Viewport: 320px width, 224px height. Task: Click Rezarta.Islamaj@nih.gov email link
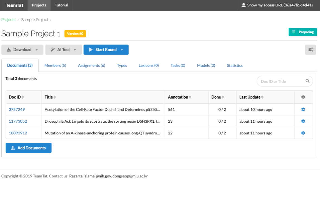pyautogui.click(x=90, y=176)
